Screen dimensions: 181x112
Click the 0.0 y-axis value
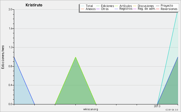(10, 104)
